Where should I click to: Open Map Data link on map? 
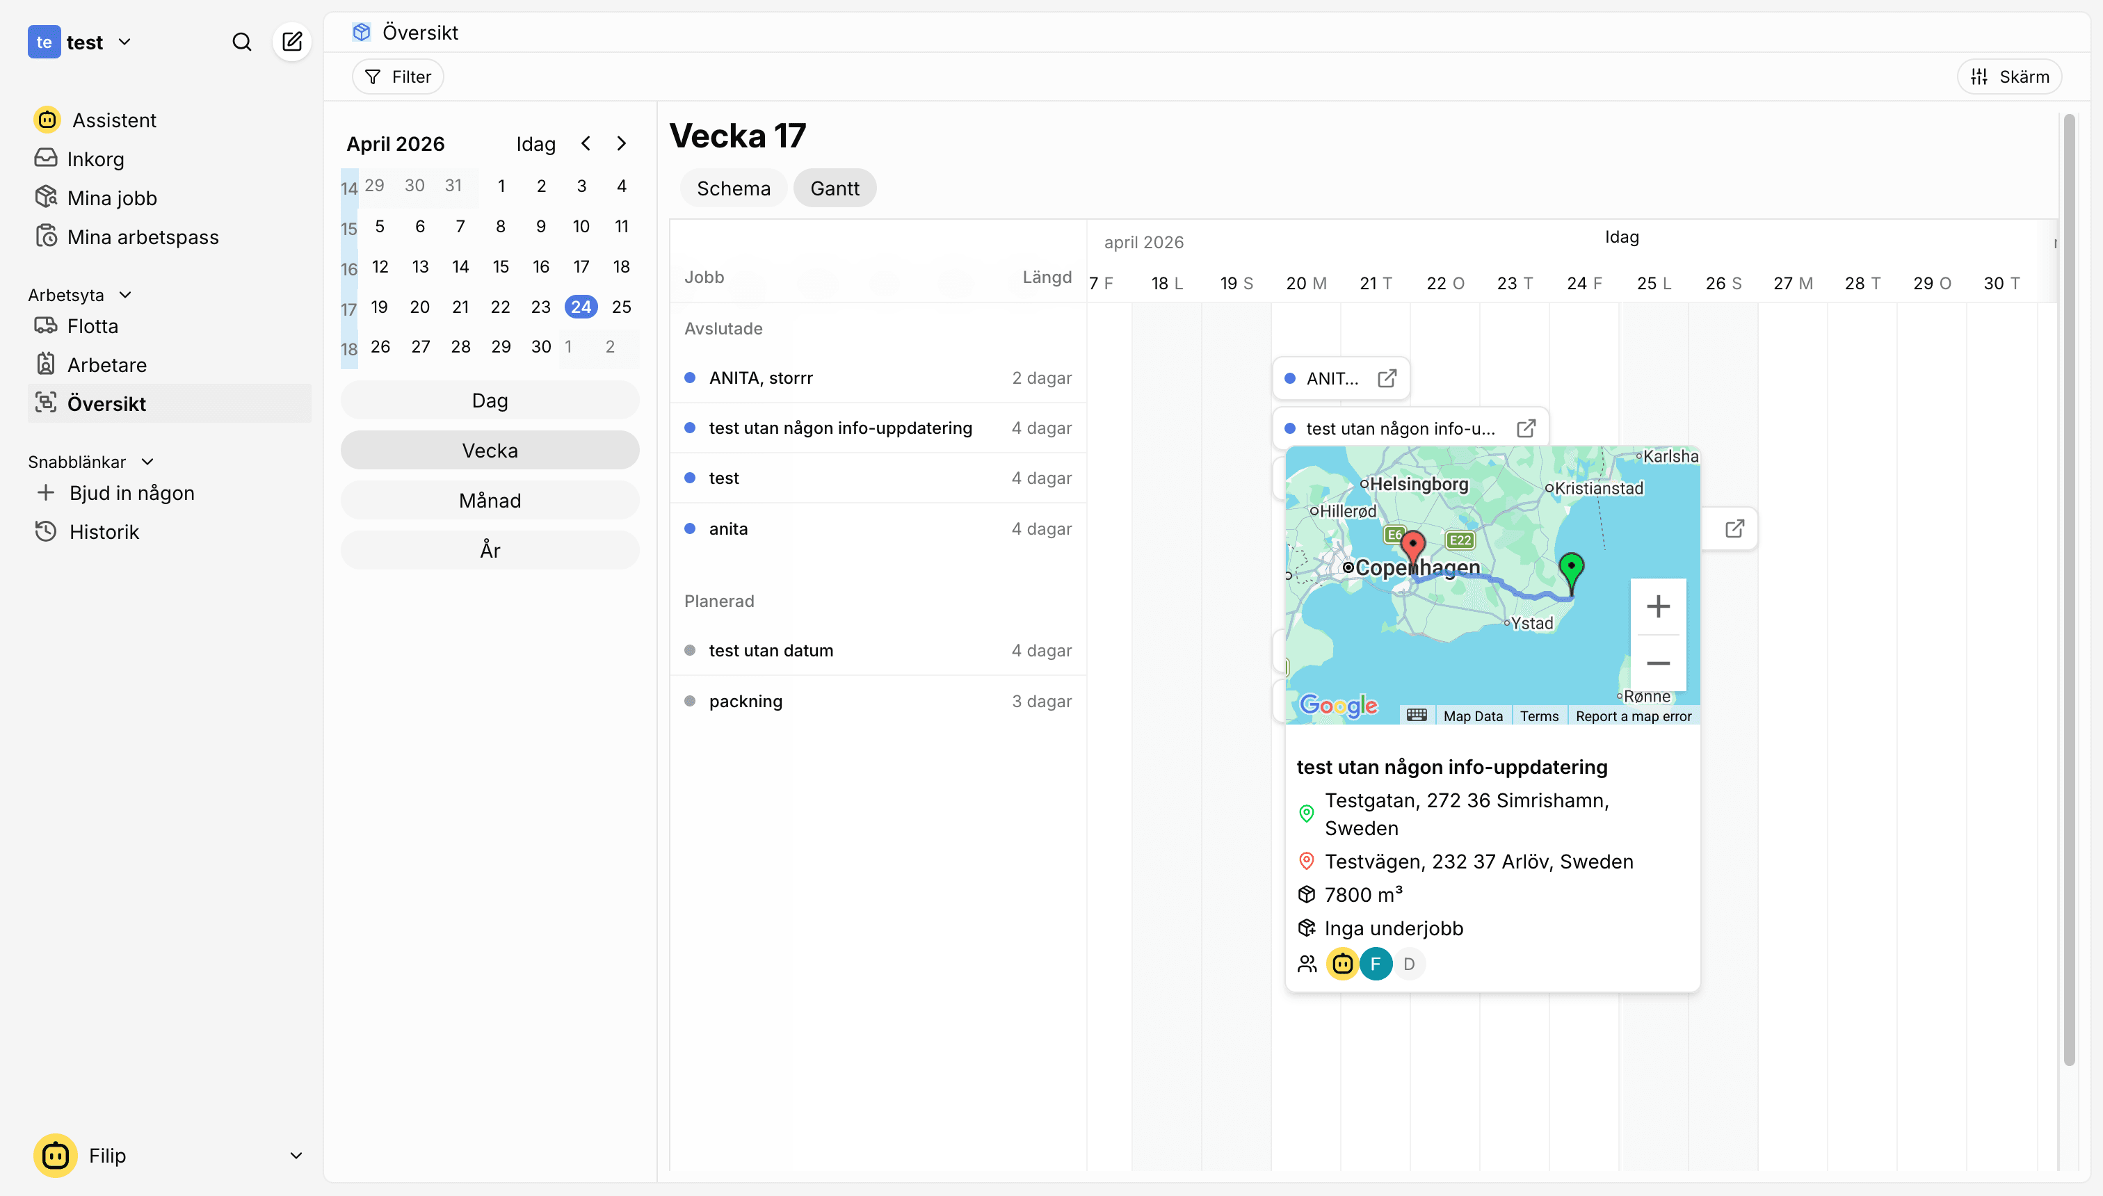(x=1473, y=716)
